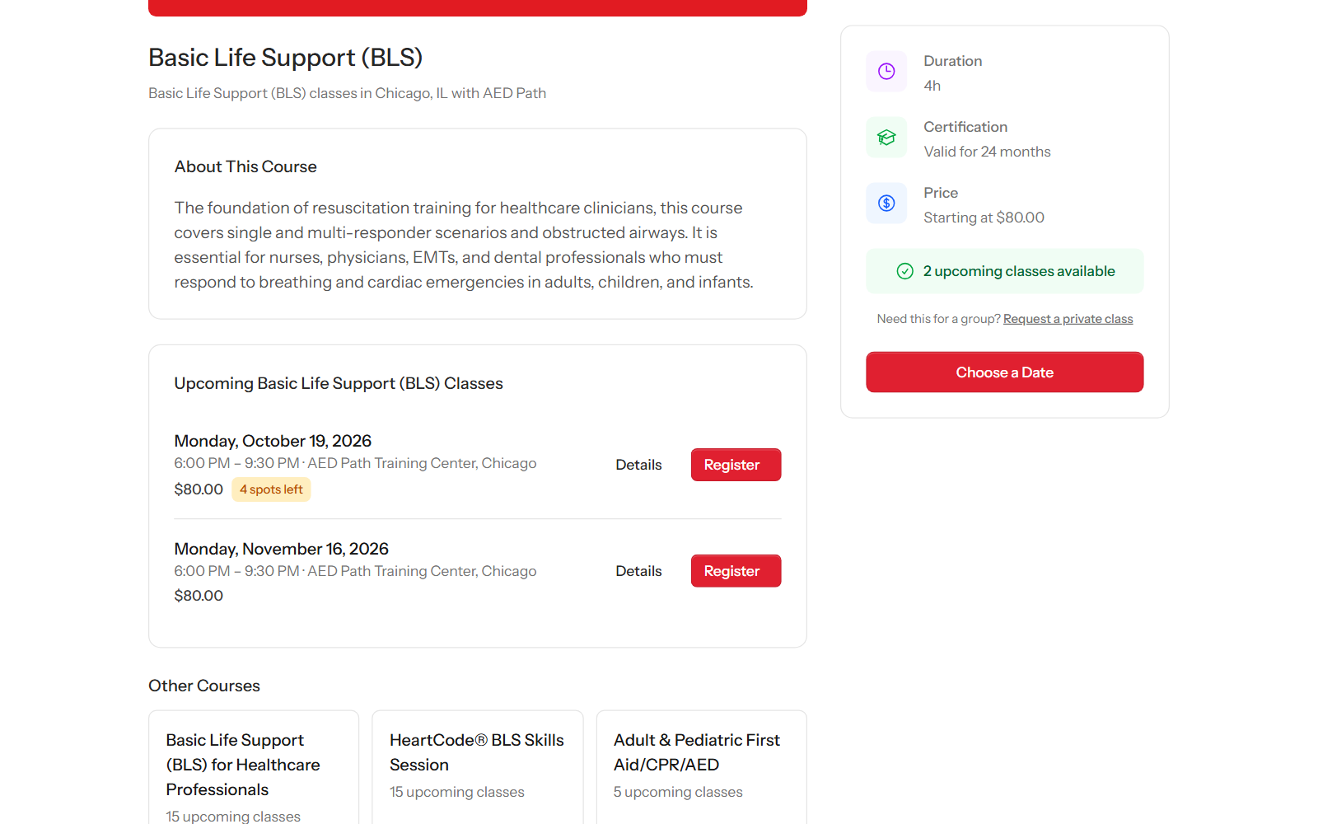Open the Adult & Pediatric First Aid/CPR/AED card
Screen dimensions: 1318x824
(702, 767)
